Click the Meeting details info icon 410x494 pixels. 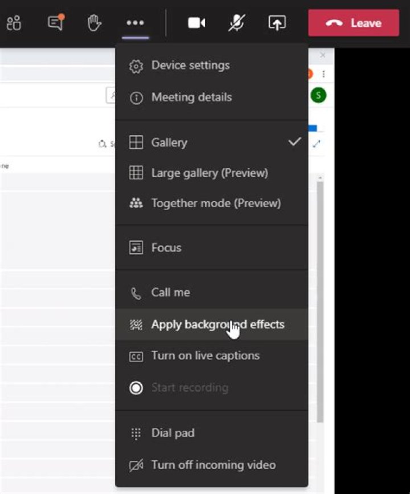[x=136, y=98]
